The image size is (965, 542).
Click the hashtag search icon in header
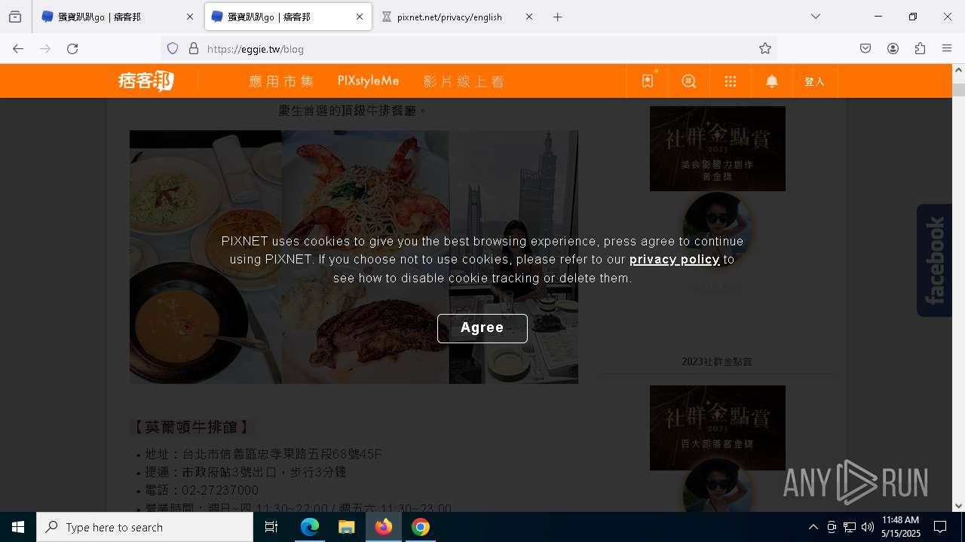pos(689,81)
